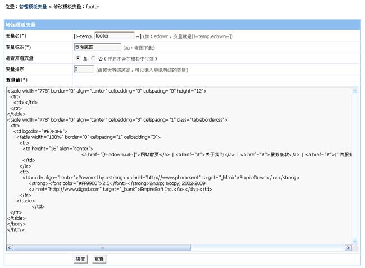The width and height of the screenshot is (365, 268).
Task: Click the empty horizontal scrollbar track right of thumb
Action: coord(270,247)
